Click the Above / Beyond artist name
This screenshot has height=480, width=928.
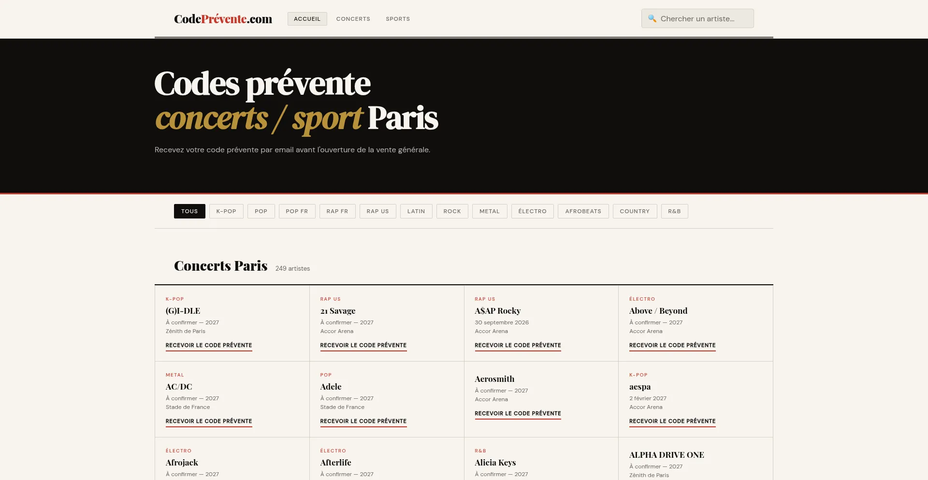tap(658, 311)
